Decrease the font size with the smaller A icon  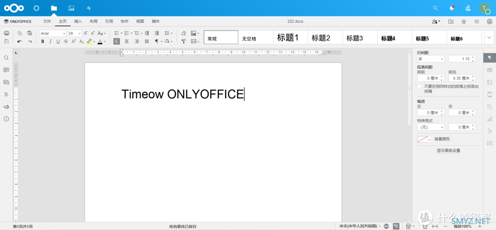coord(93,33)
